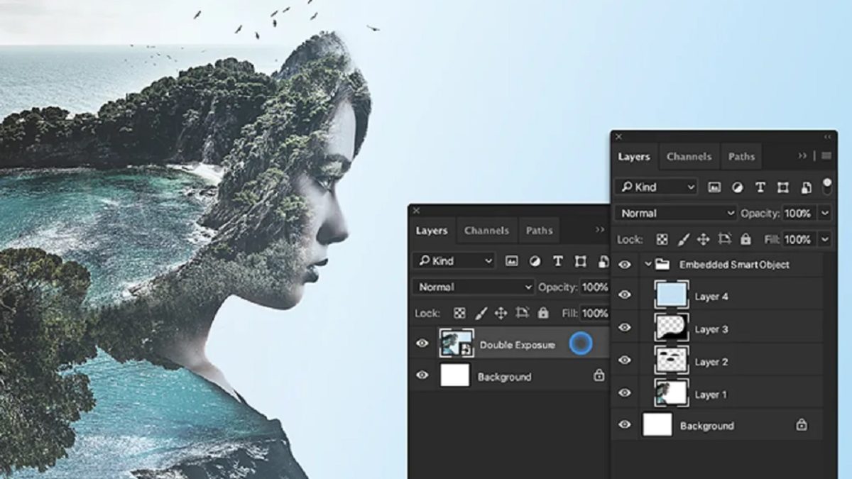Click lock position icon in Embedded Smart Object panel
Screen dimensions: 852x479
tap(703, 239)
